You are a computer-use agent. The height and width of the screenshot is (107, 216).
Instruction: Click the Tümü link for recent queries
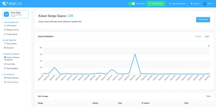click(208, 96)
